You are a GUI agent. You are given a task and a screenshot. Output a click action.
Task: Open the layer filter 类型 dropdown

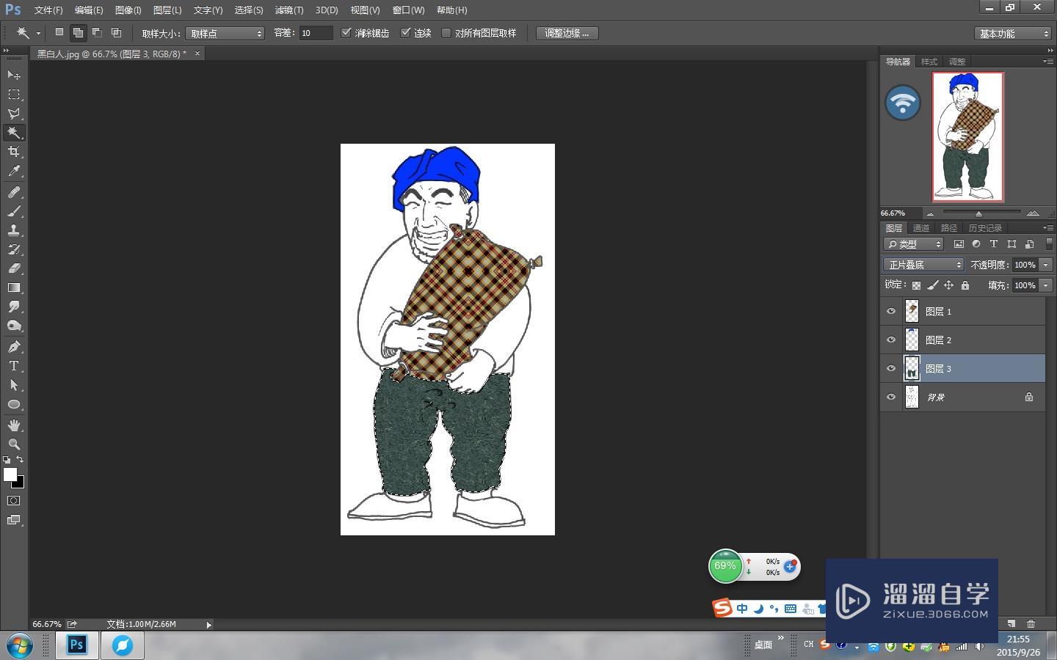[x=914, y=244]
